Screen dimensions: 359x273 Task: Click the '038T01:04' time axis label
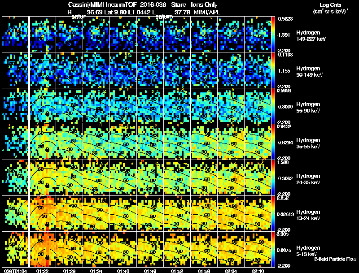coord(15,271)
